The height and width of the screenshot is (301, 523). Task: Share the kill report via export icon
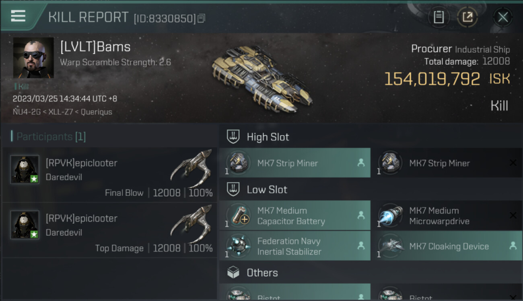point(467,17)
